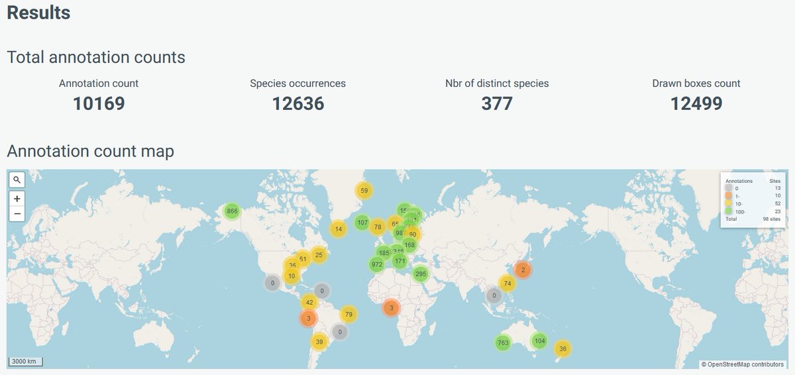795x375 pixels.
Task: Select the 104 cluster in eastern Australia
Action: [540, 341]
